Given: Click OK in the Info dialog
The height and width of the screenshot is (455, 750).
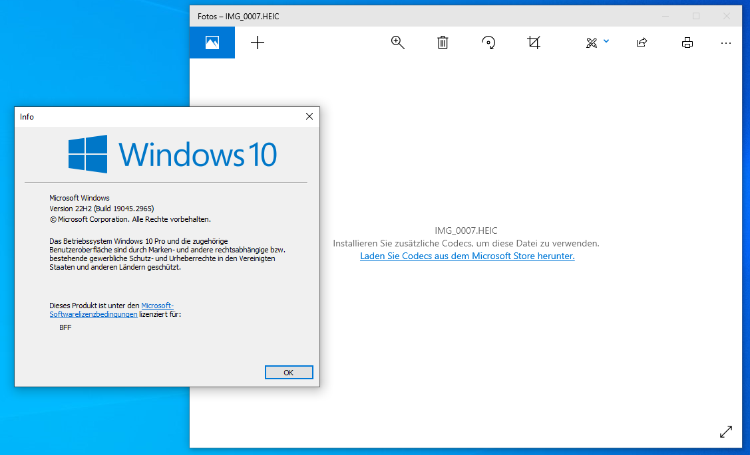Looking at the screenshot, I should [x=289, y=373].
